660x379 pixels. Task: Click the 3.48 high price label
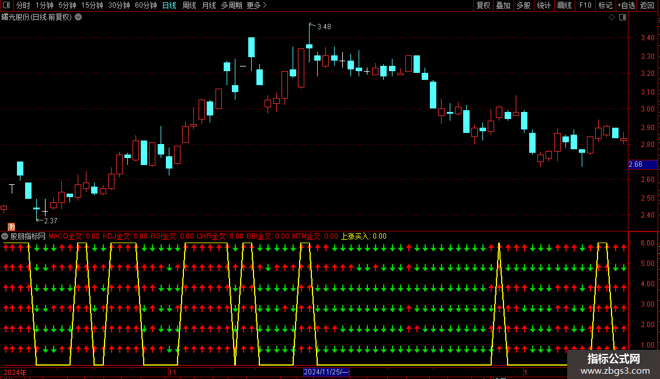tap(324, 27)
